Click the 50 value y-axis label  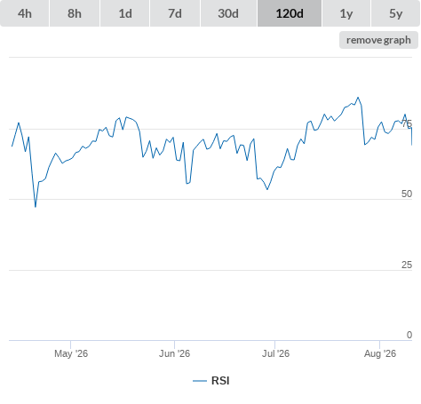[x=407, y=194]
